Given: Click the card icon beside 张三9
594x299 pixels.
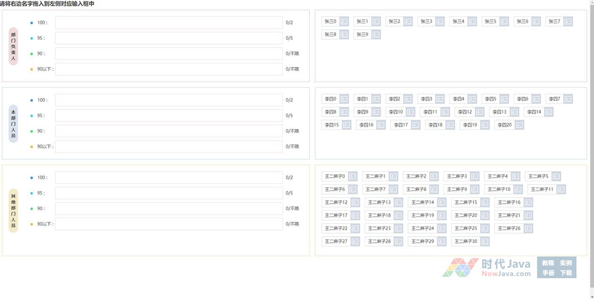Looking at the screenshot, I should [376, 35].
